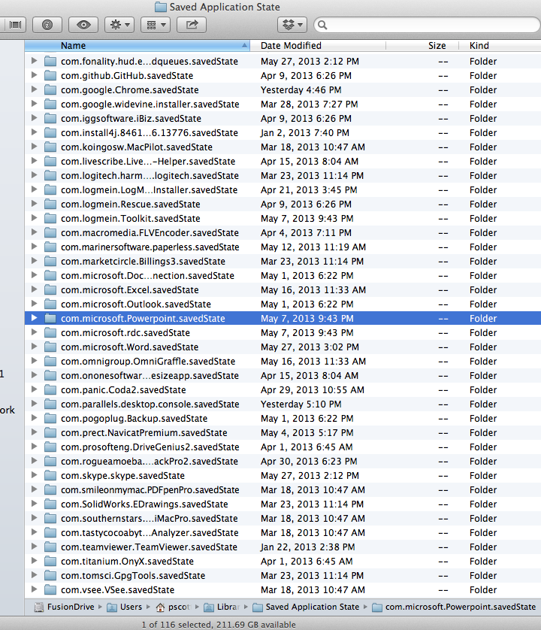Expand the com.skype.skype.savedState folder

coord(34,476)
